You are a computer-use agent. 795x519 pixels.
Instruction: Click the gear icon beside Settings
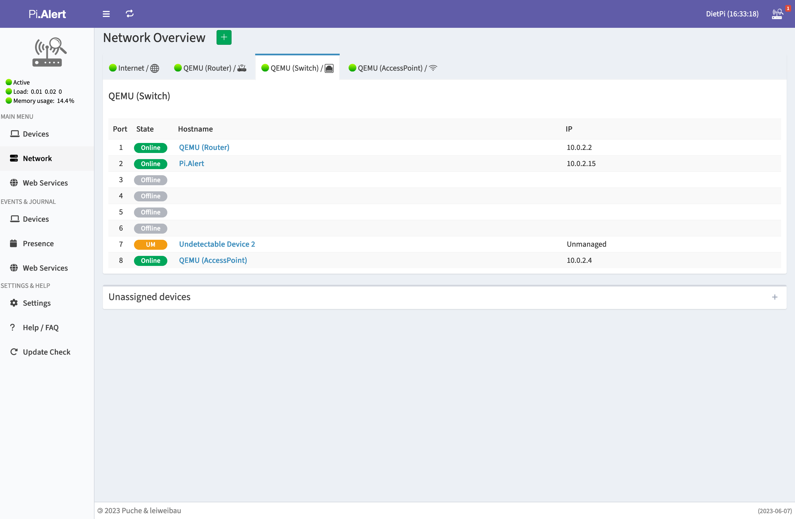(14, 303)
